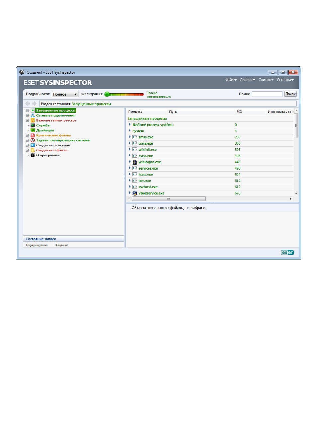This screenshot has width=317, height=448.
Task: Click the Раздел состояния path bar
Action: coord(168,104)
